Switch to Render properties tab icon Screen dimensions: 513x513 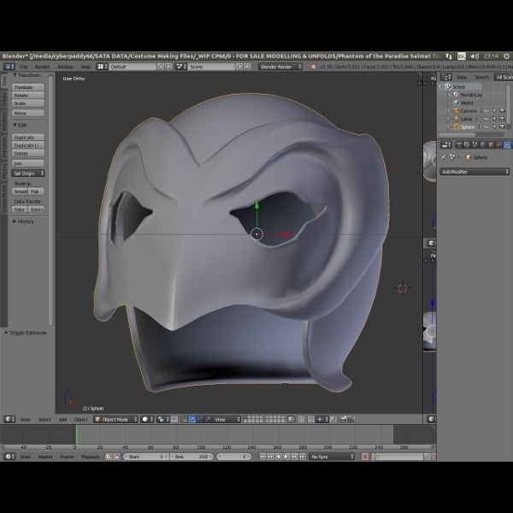[459, 144]
